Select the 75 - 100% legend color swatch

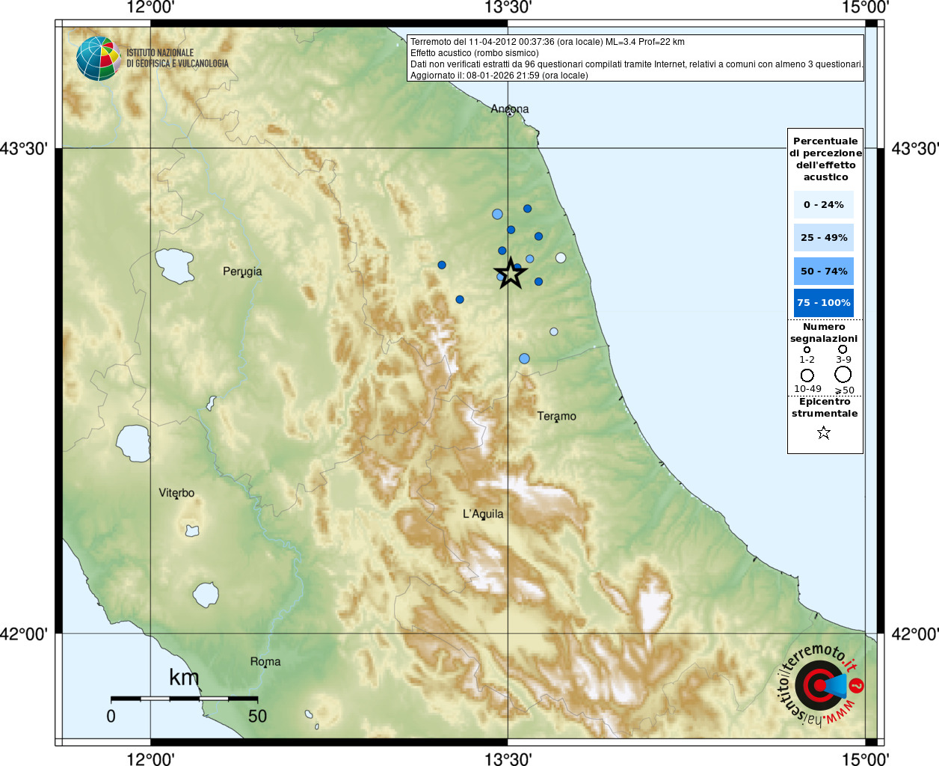pyautogui.click(x=824, y=303)
